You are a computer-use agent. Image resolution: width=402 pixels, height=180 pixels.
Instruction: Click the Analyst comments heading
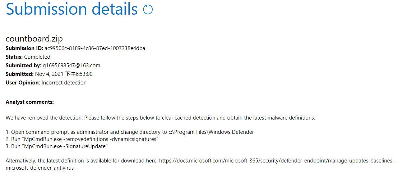pos(29,102)
